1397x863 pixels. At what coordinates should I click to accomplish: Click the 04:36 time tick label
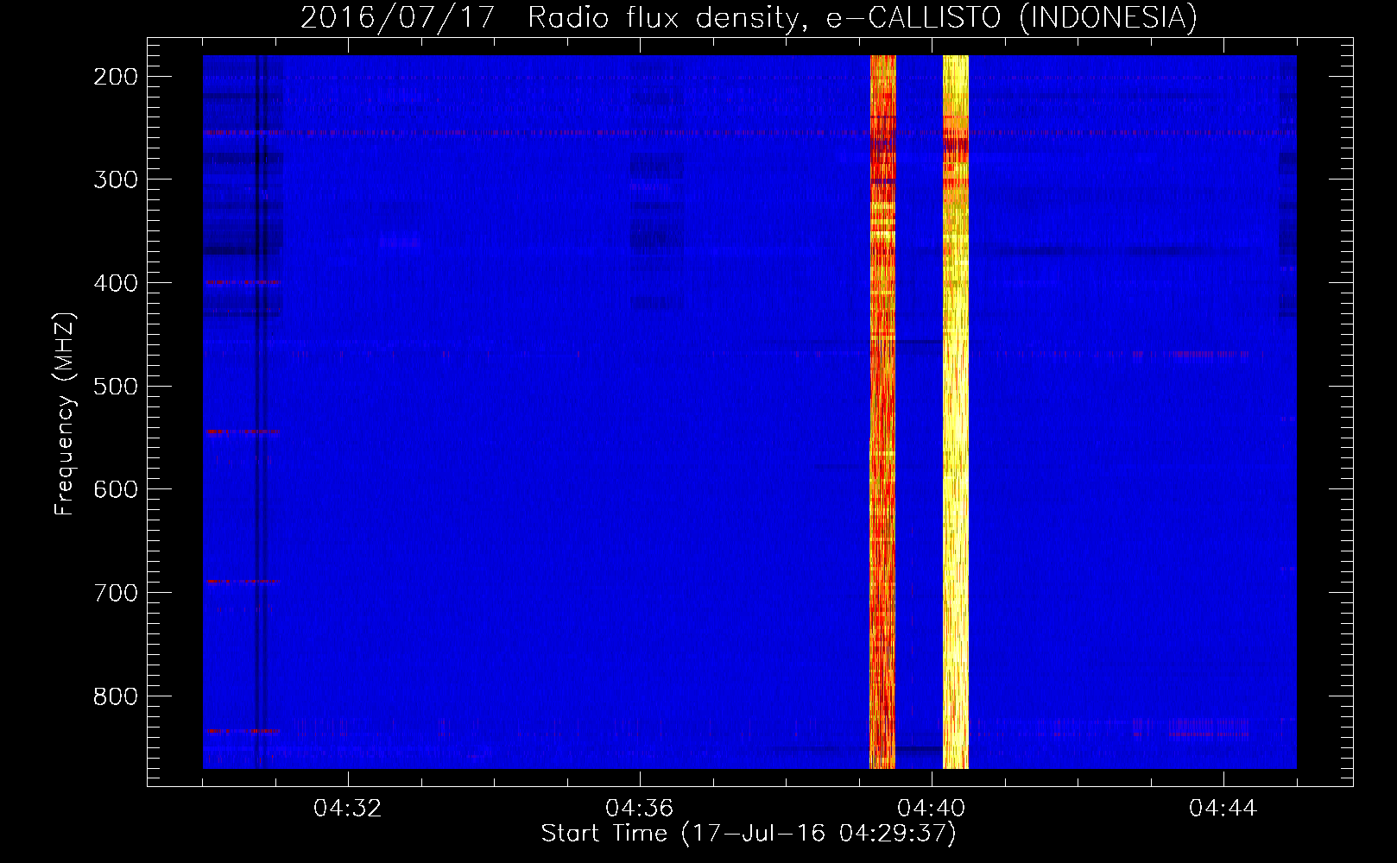coord(640,808)
